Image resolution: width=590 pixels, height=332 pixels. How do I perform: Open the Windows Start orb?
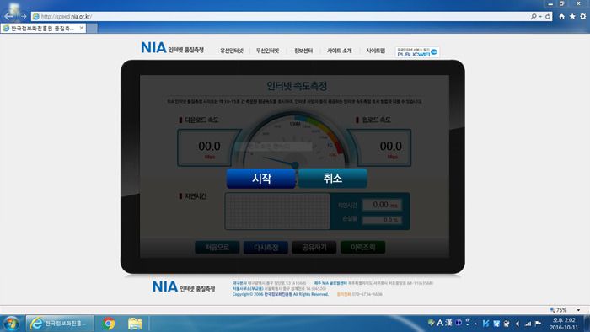pos(11,324)
